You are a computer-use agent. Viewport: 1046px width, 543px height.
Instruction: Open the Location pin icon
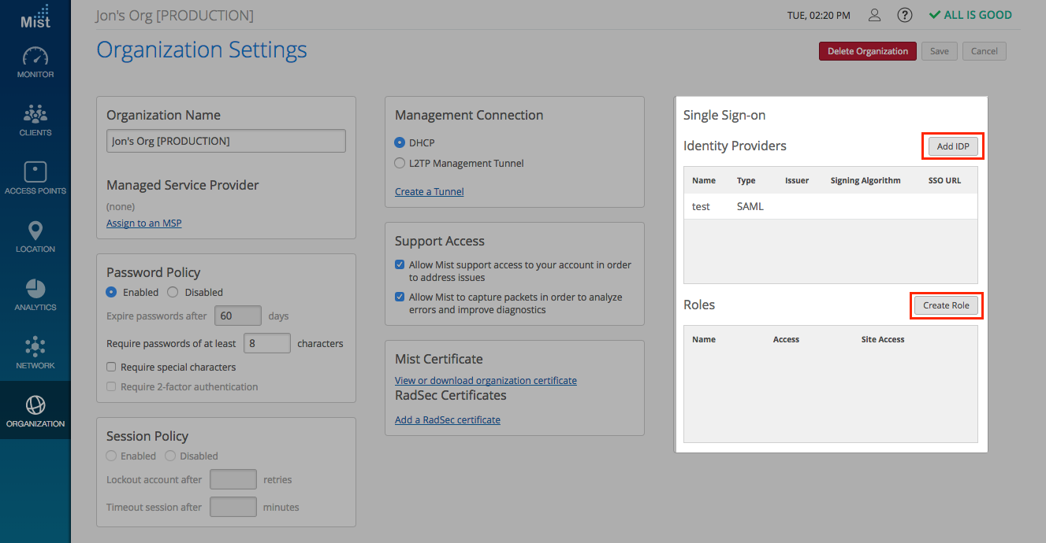click(x=35, y=231)
